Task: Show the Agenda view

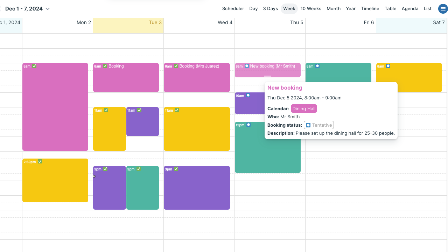Action: [x=410, y=9]
